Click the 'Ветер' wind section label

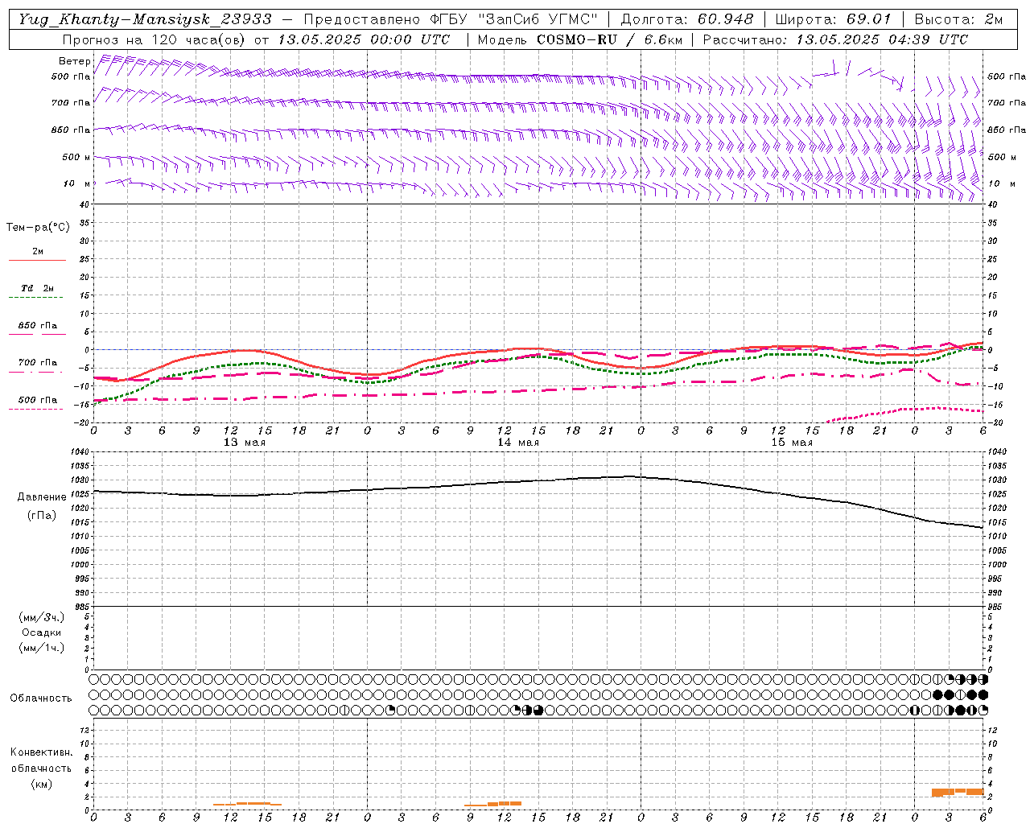click(75, 61)
